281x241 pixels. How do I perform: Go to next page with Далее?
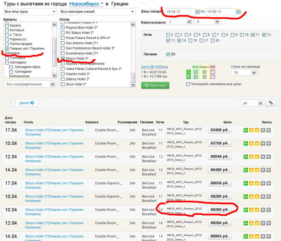point(27,103)
